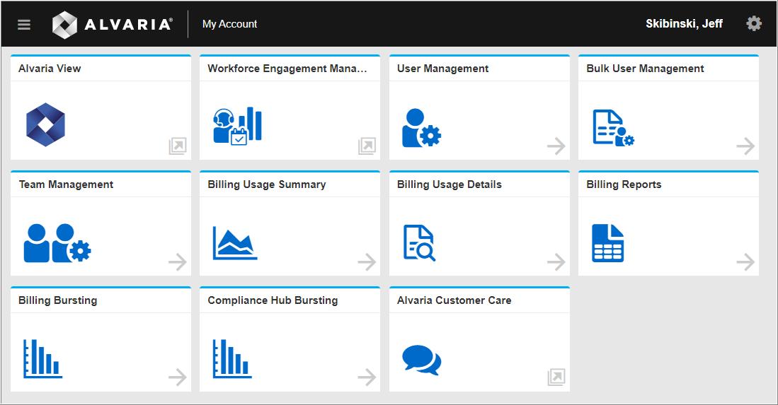Open the Compliance Hub Bursting tile title

point(273,300)
